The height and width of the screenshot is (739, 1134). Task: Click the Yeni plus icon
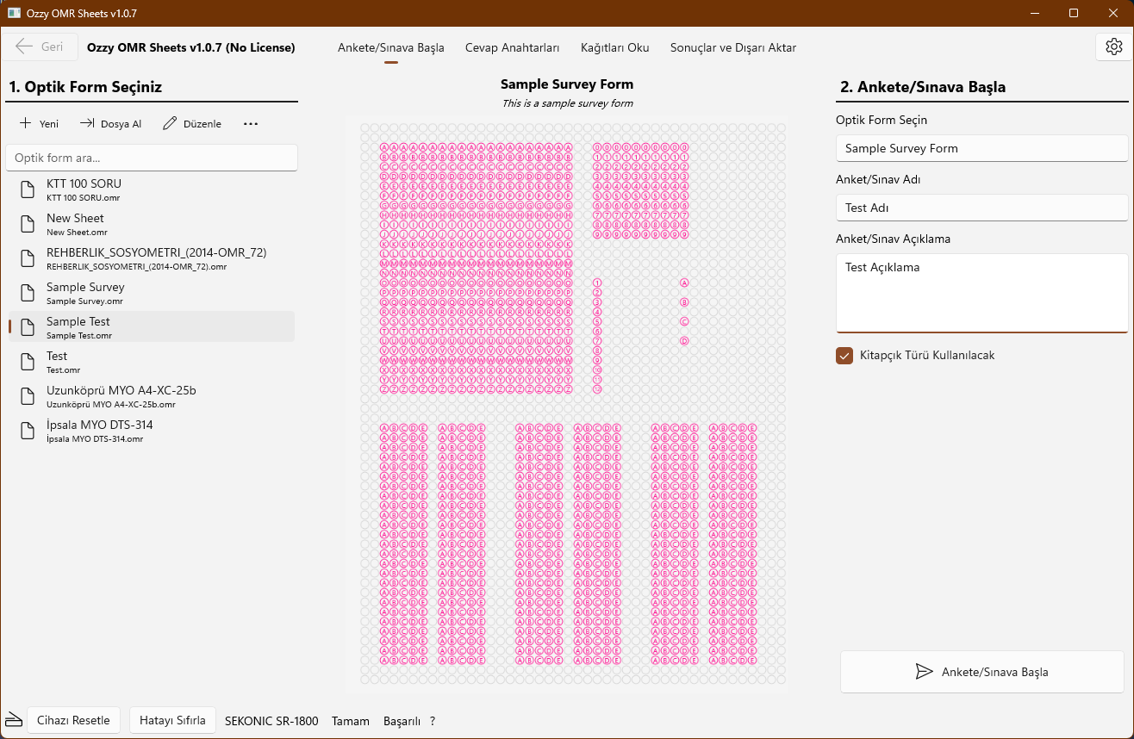click(26, 124)
